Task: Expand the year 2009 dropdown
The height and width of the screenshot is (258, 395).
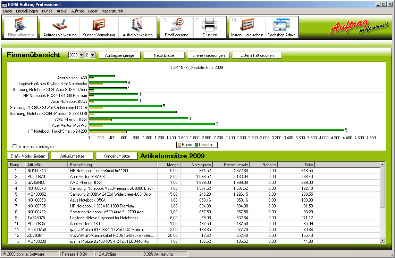Action: tap(81, 55)
